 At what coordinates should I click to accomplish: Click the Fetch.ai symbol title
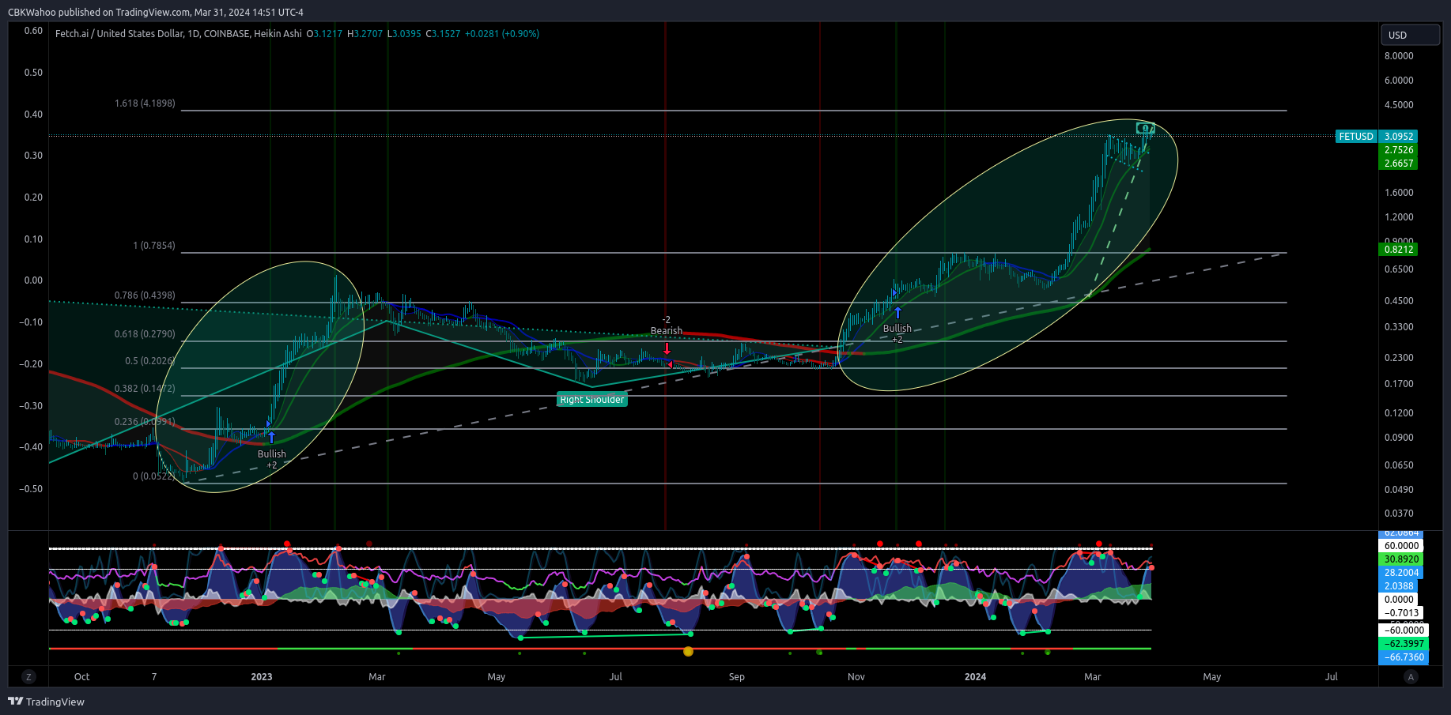179,34
